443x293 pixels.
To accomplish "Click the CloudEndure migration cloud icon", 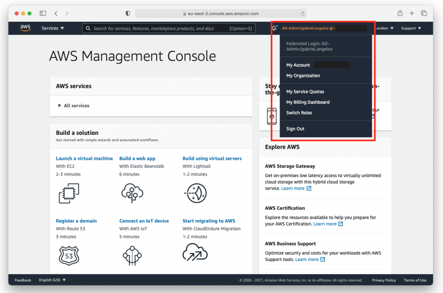I will click(195, 252).
